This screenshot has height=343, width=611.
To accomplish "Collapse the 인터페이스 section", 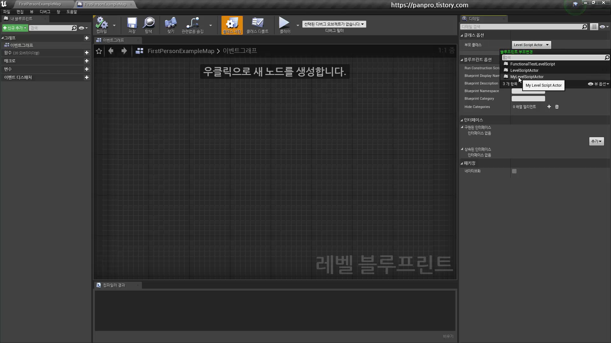I will (x=462, y=120).
